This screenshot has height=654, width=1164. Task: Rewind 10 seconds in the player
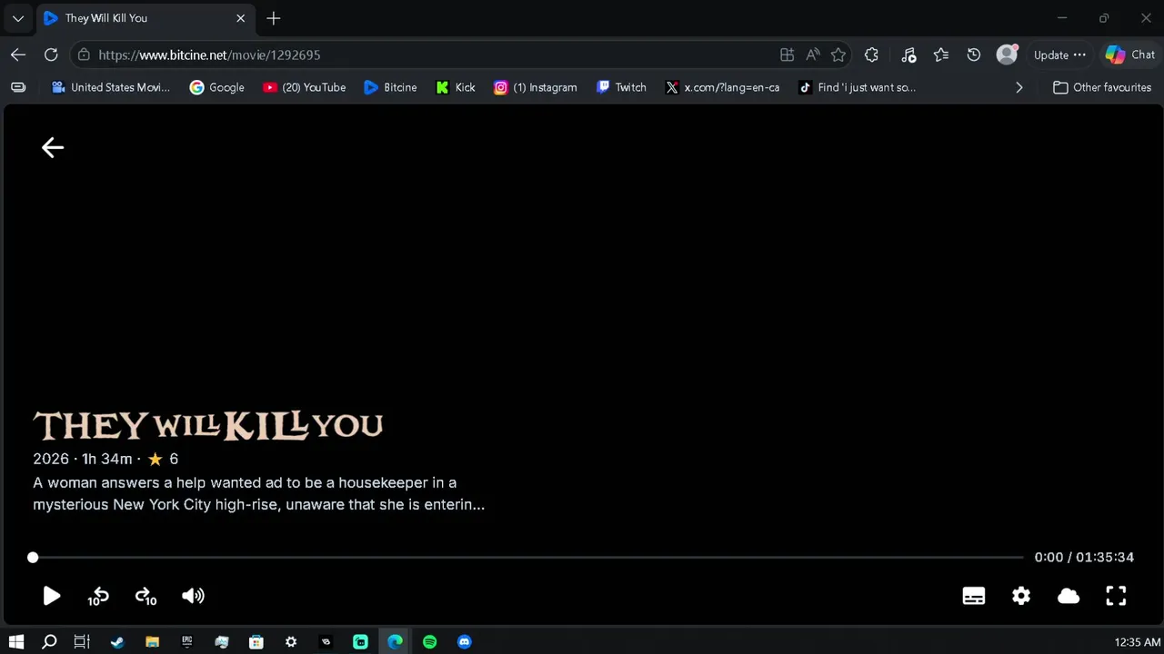[x=98, y=597]
